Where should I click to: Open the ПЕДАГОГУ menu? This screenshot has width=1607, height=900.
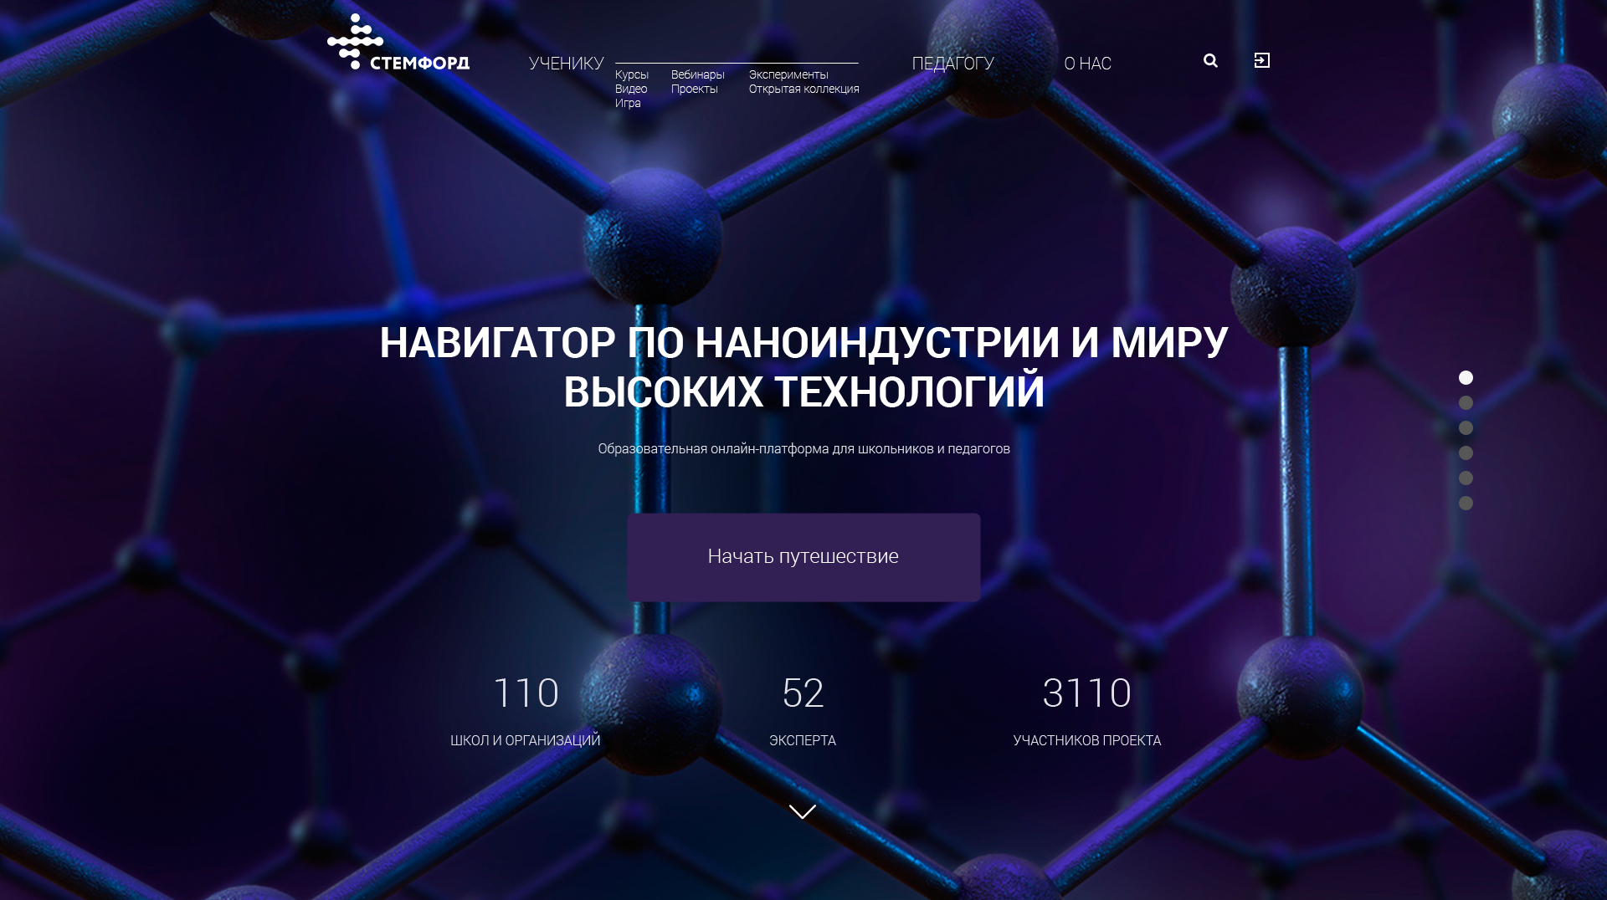point(952,64)
